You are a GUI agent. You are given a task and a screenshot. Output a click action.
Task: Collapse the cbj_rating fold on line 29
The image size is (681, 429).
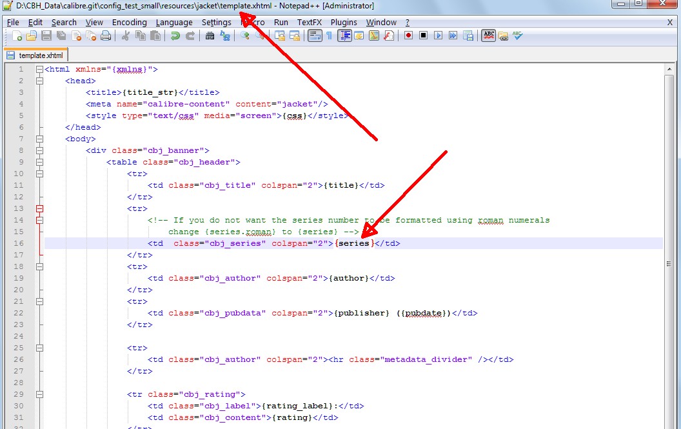[39, 395]
